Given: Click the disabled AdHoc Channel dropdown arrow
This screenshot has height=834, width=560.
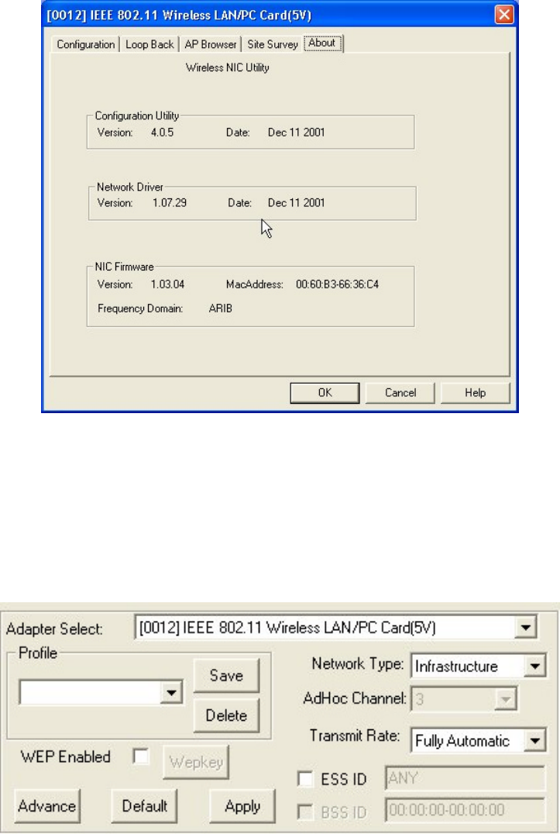Looking at the screenshot, I should 505,699.
